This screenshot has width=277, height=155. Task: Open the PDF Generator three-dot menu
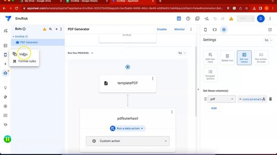191,29
